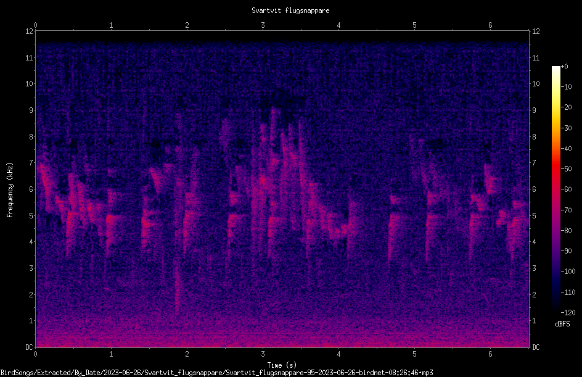Screen dimensions: 582x377
Task: Click "5" on the top time axis
Action: (x=414, y=25)
